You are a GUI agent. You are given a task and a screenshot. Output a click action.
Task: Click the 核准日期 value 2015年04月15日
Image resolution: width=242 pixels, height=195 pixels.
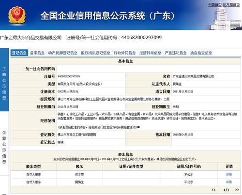[x=183, y=135]
